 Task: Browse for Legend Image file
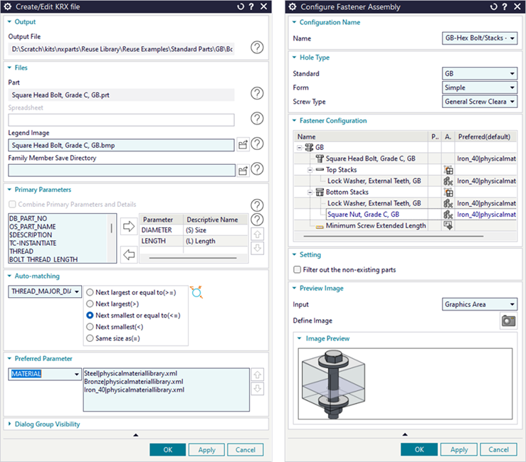point(243,145)
